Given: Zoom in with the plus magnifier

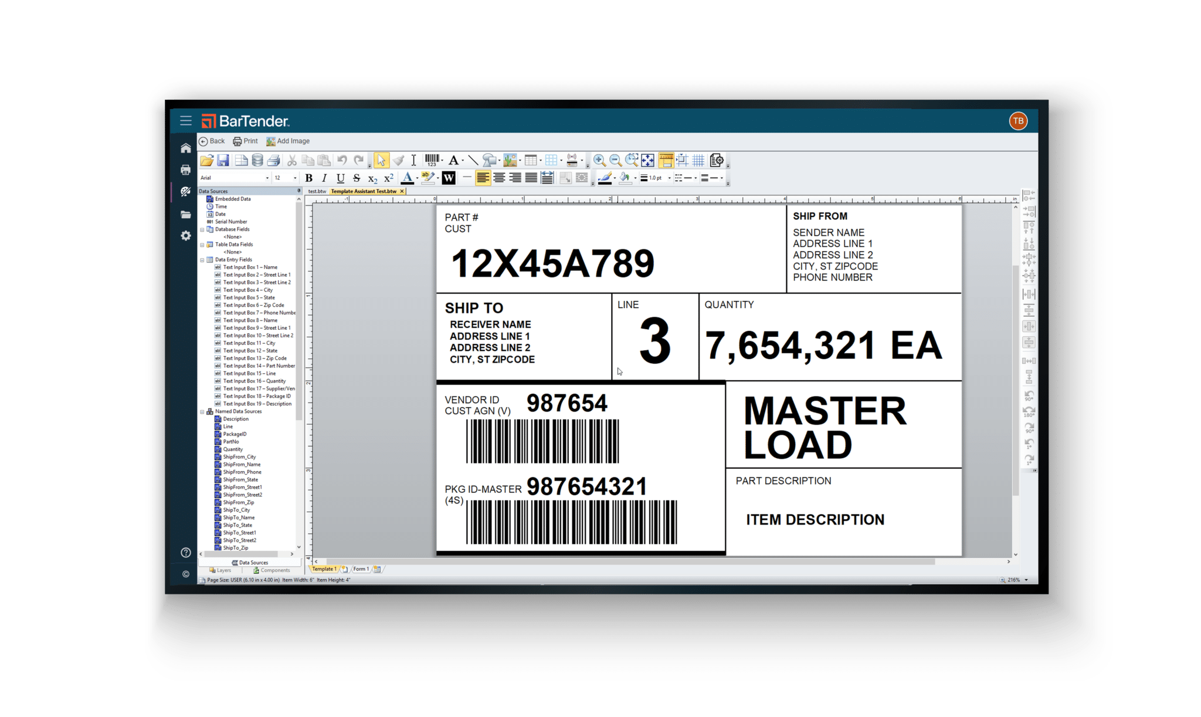Looking at the screenshot, I should [599, 160].
